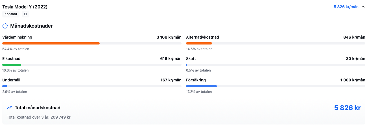Viewport: 369px width, 129px height.
Task: Click the Tesla Model Y (2022) title
Action: [25, 7]
